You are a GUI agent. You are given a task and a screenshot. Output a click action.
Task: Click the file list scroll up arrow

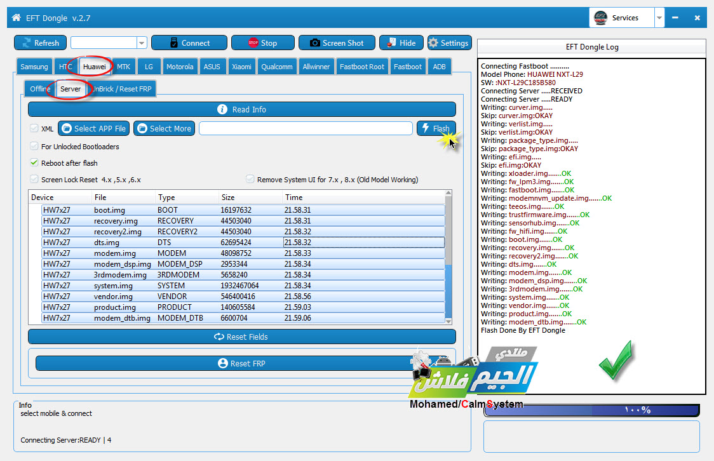pyautogui.click(x=448, y=194)
